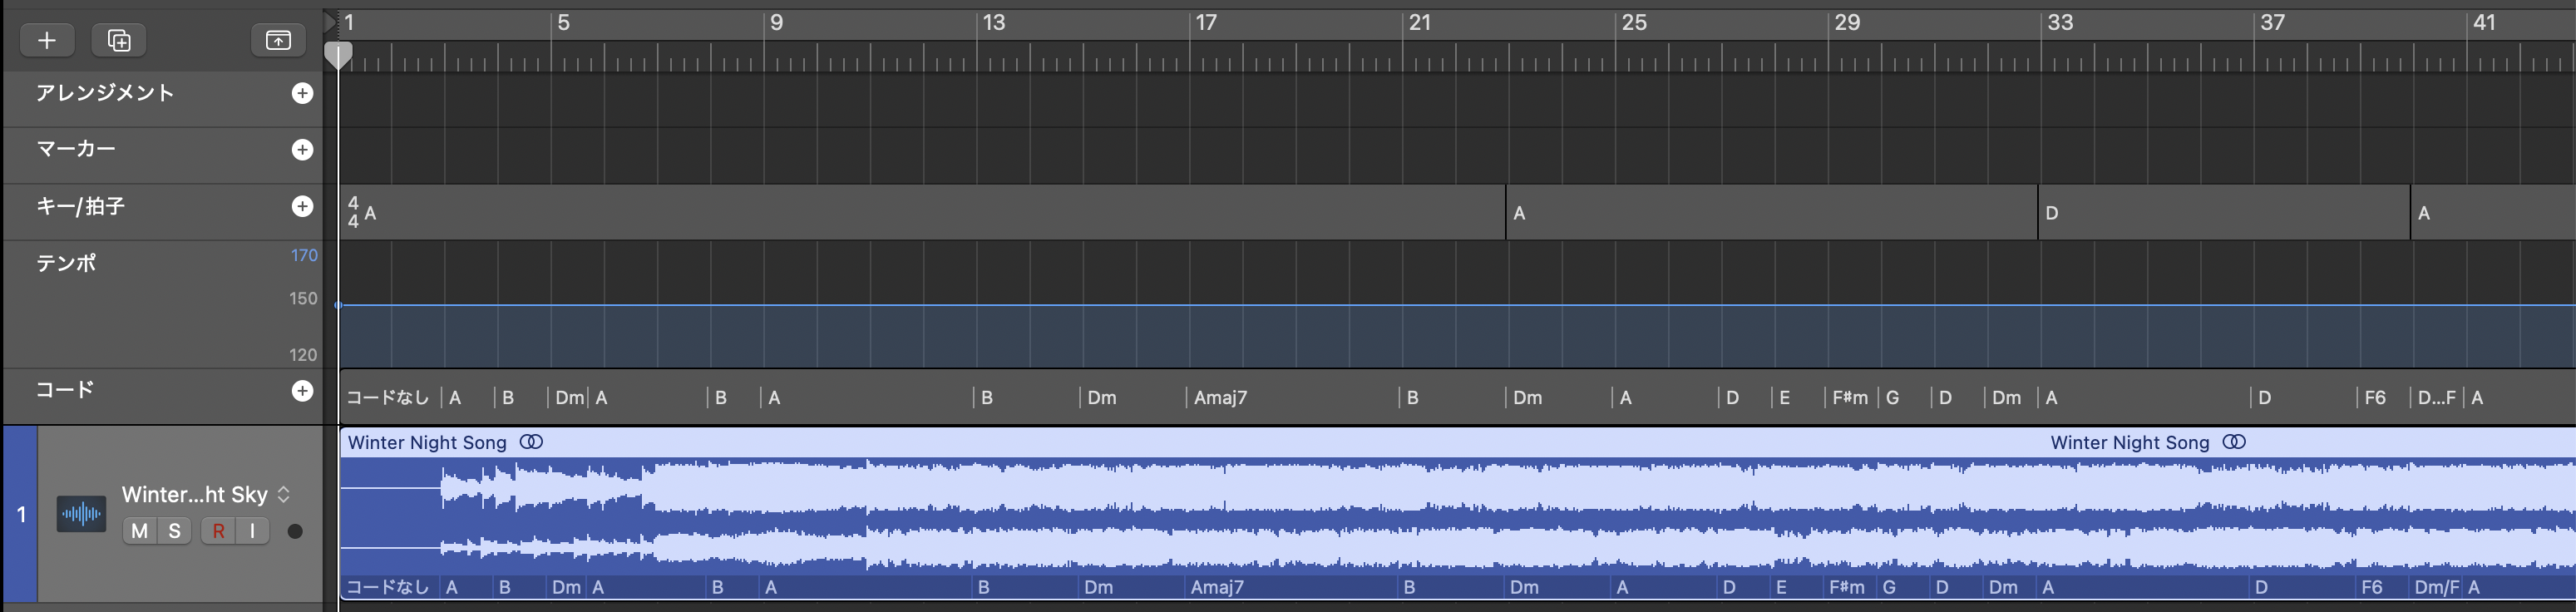The height and width of the screenshot is (612, 2576).
Task: Click the audio waveform track icon
Action: (81, 514)
